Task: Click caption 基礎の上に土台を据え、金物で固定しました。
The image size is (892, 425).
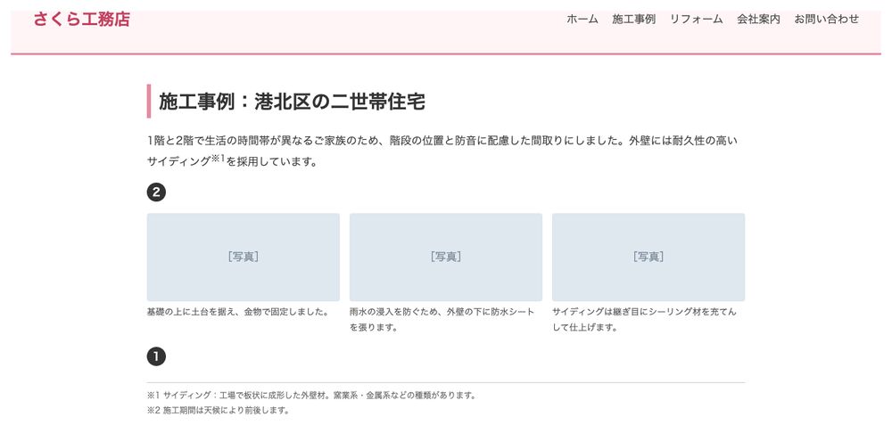Action: click(x=238, y=312)
